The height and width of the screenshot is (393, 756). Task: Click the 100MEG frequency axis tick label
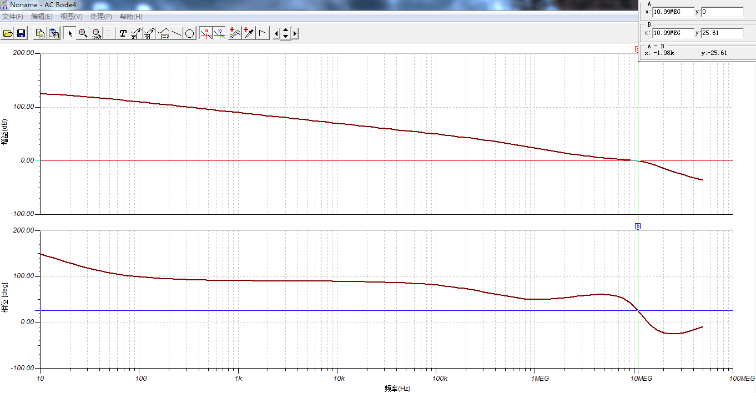[x=742, y=378]
